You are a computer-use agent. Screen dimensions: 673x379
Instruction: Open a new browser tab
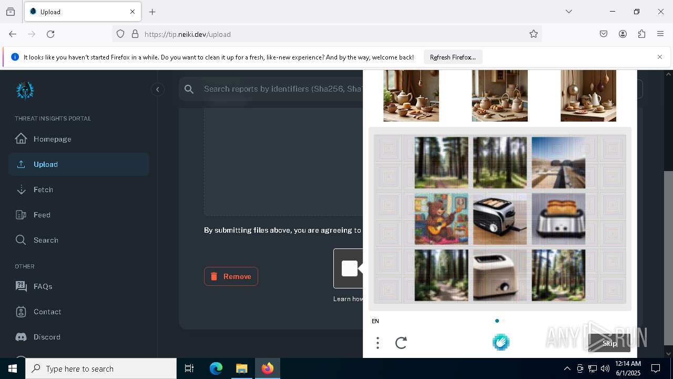[152, 12]
